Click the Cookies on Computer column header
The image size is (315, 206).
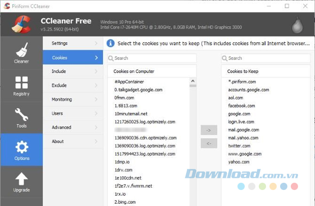[152, 71]
